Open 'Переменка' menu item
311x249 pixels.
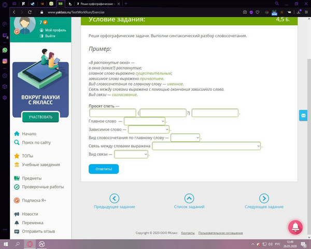click(29, 223)
